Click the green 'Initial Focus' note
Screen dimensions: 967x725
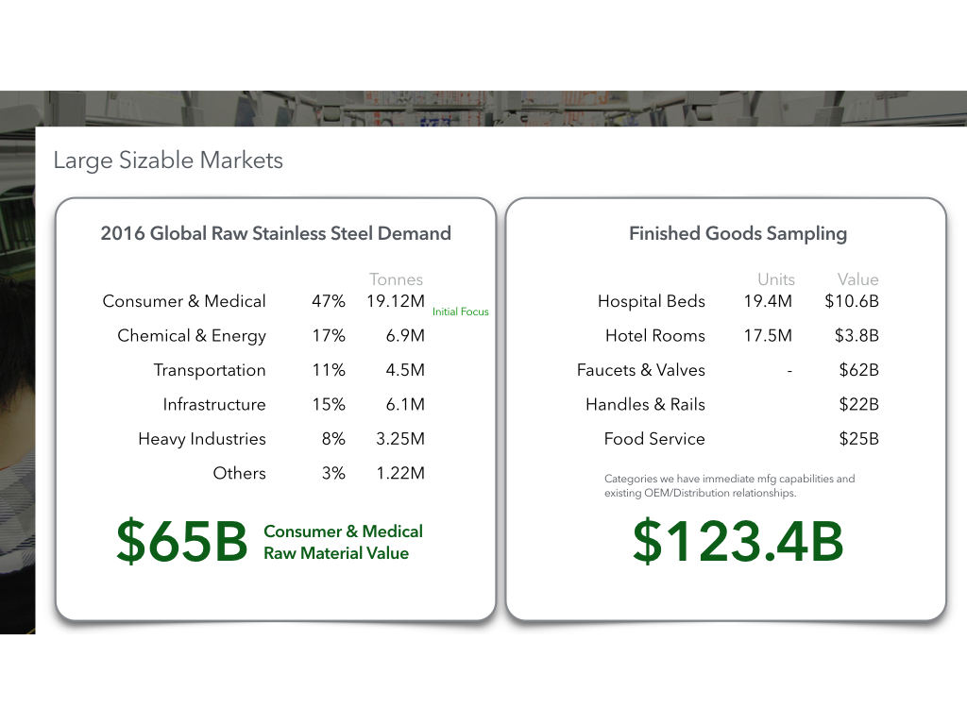pos(460,312)
